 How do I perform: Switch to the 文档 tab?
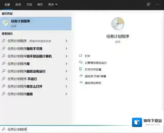(x=29, y=5)
